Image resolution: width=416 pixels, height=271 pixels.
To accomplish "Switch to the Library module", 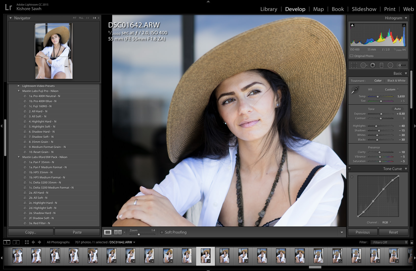I will click(x=269, y=9).
